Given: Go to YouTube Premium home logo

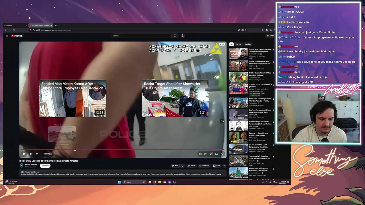Looking at the screenshot, I should click(x=17, y=36).
